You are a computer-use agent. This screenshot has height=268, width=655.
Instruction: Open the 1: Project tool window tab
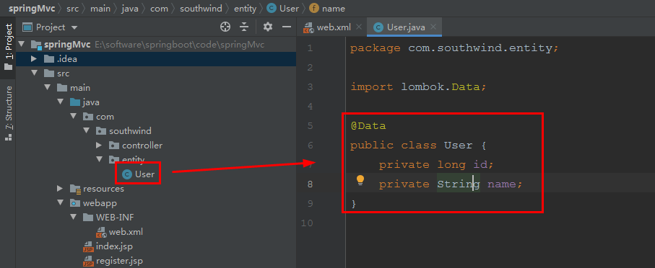[9, 47]
